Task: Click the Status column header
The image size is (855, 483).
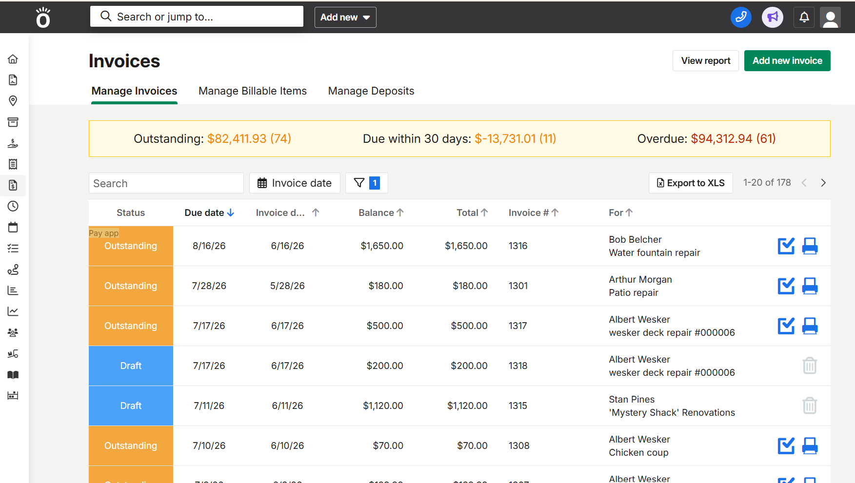Action: point(131,213)
